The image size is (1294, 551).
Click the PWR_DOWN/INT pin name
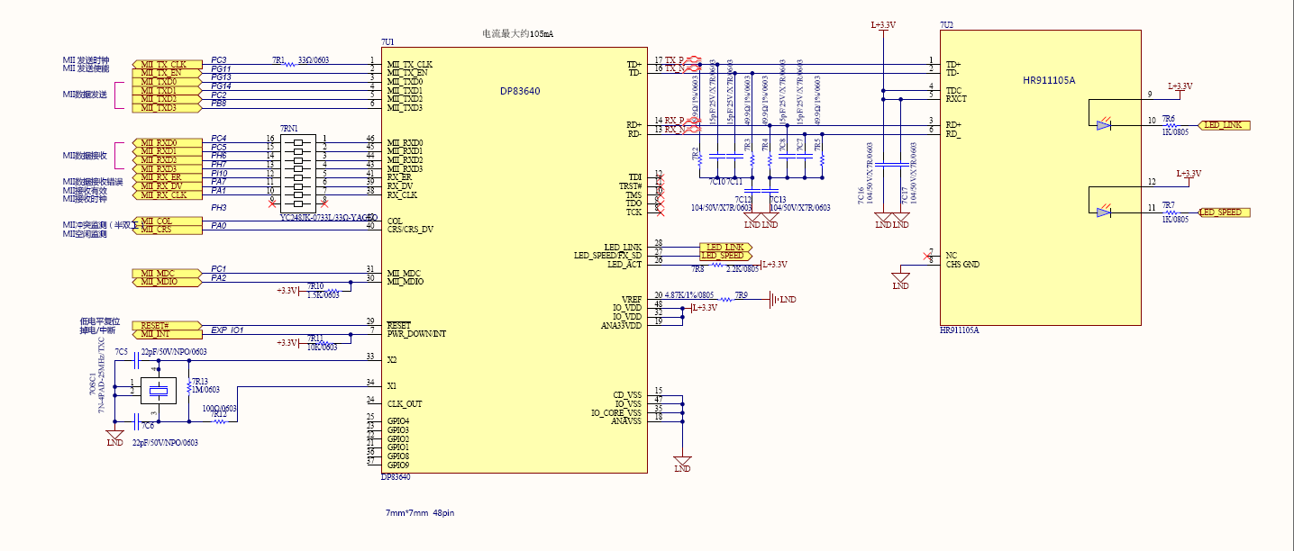416,334
